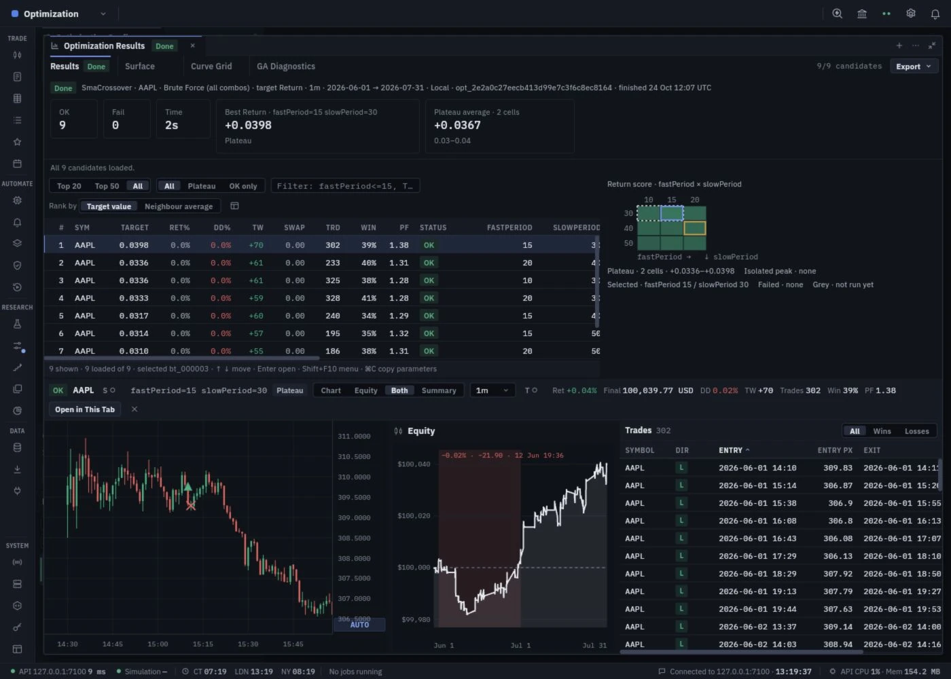Switch to the Curve Grid tab

click(x=211, y=67)
